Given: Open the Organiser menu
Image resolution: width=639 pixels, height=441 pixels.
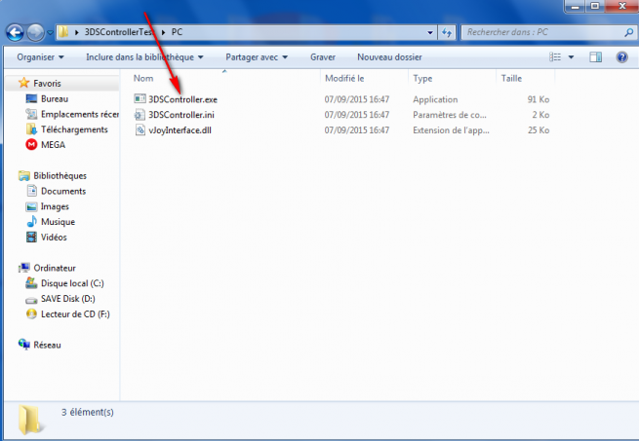Looking at the screenshot, I should pos(40,57).
